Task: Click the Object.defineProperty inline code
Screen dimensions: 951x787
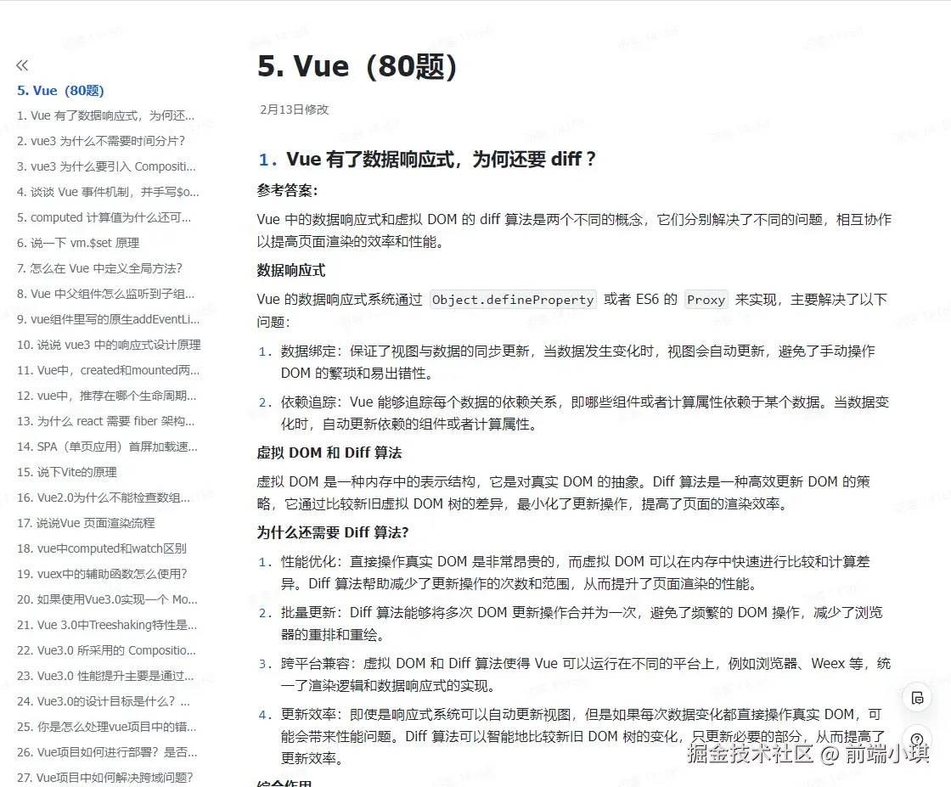Action: coord(513,300)
